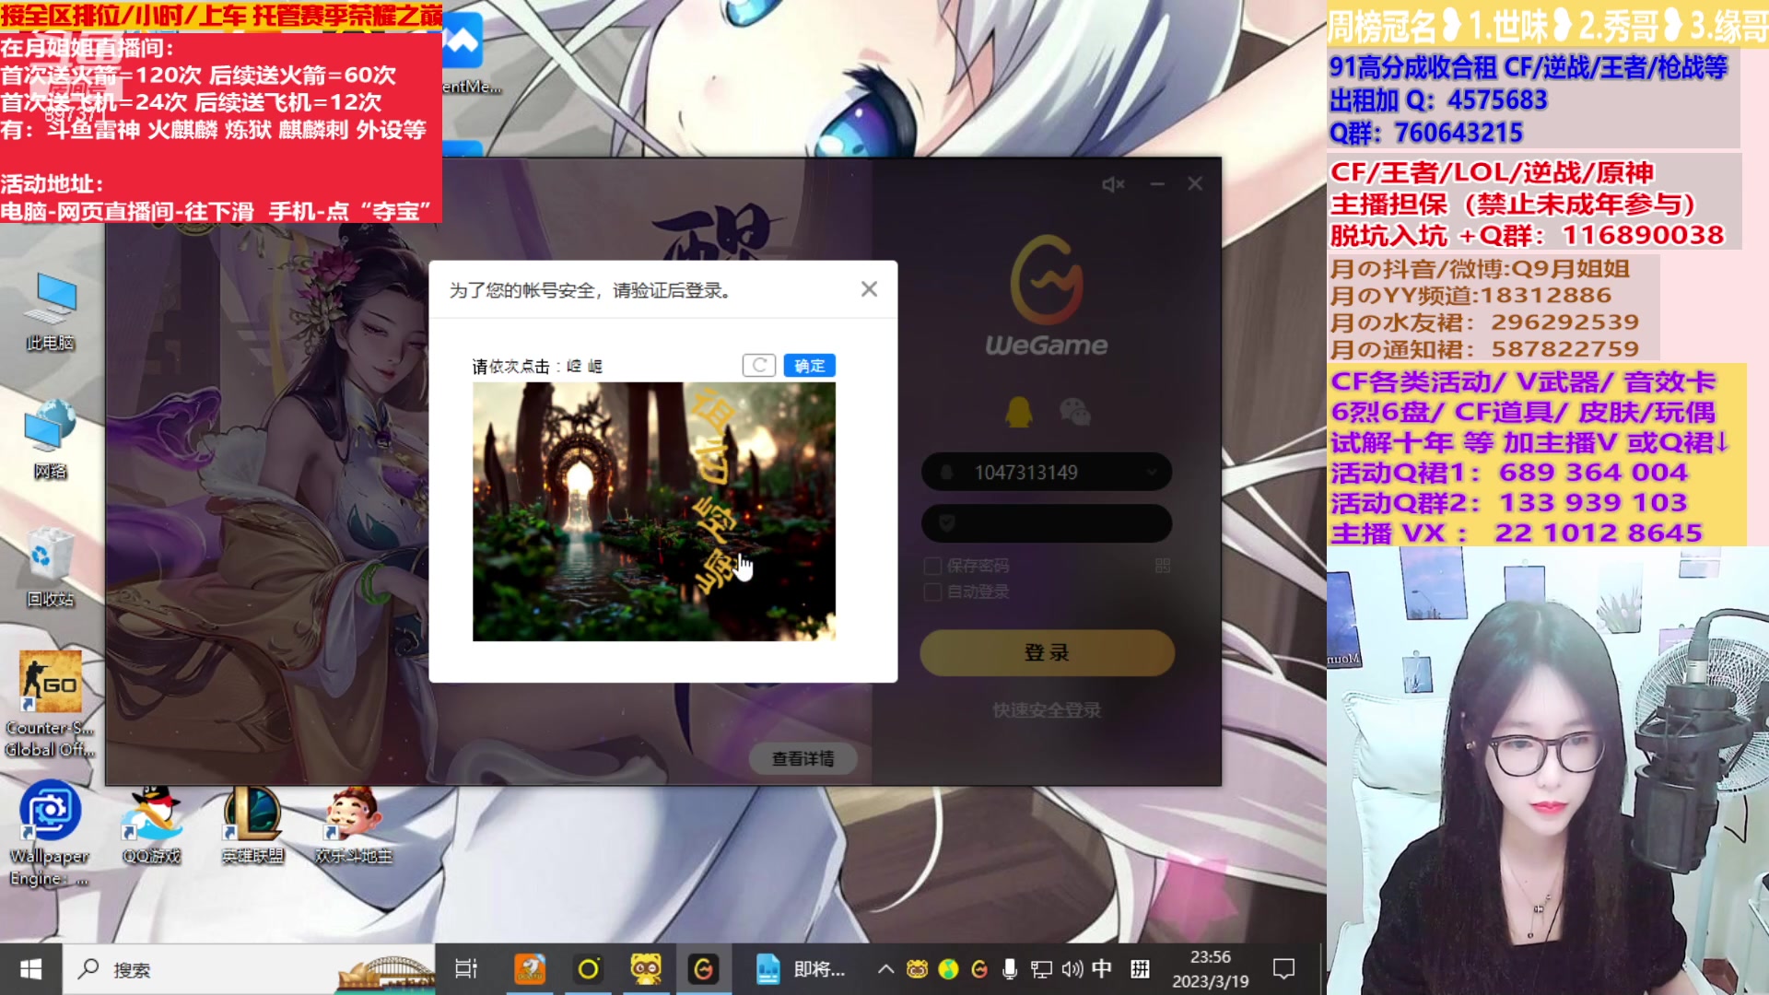Select WeChat login icon

(x=1074, y=412)
